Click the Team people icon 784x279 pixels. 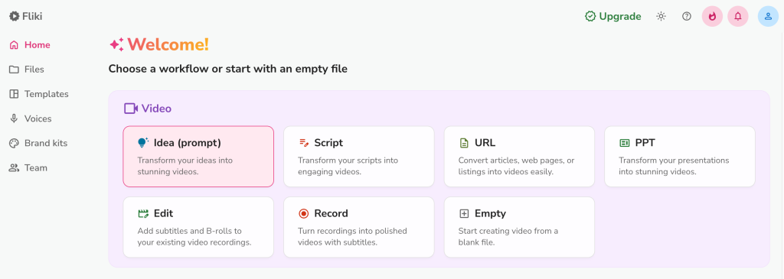[x=14, y=167]
